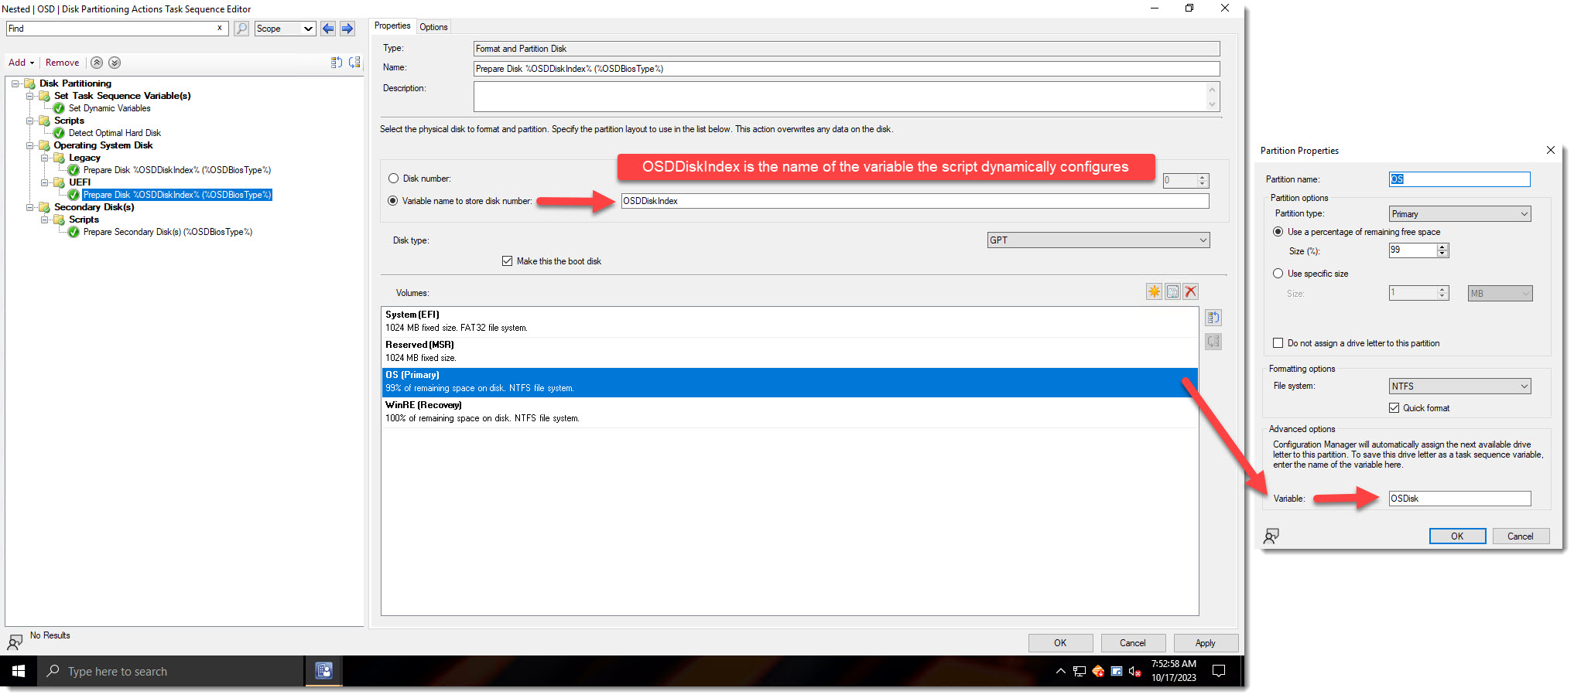The image size is (1574, 698).
Task: Select the Set Dynamic Variables step
Action: [x=109, y=108]
